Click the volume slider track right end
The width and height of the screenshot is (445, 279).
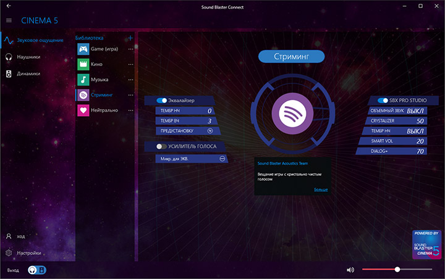click(x=431, y=269)
